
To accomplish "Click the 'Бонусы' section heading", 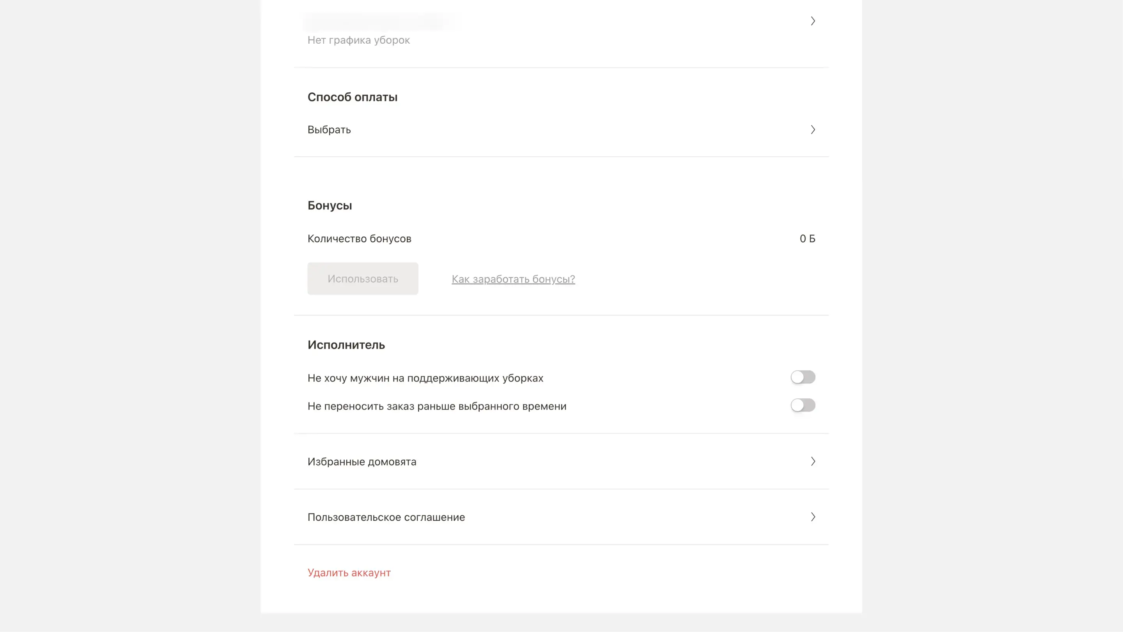I will pyautogui.click(x=329, y=206).
